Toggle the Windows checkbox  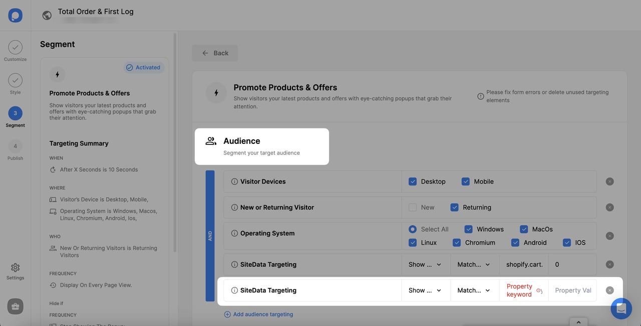[x=469, y=229]
